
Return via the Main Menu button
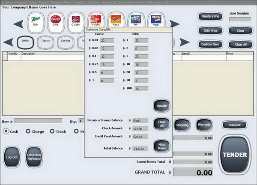click(x=161, y=146)
